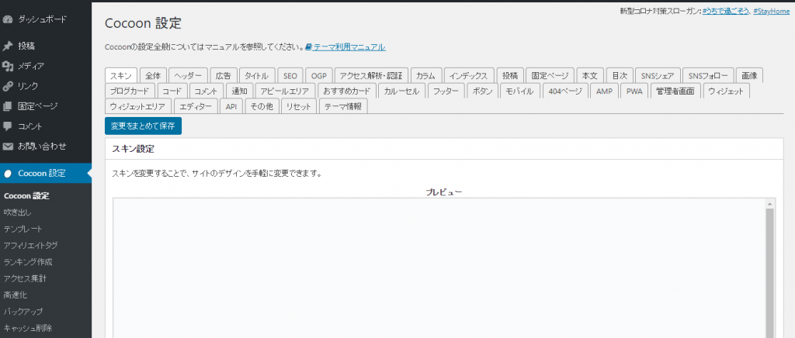Switch to the 全体 tab
The height and width of the screenshot is (338, 795).
pyautogui.click(x=153, y=76)
